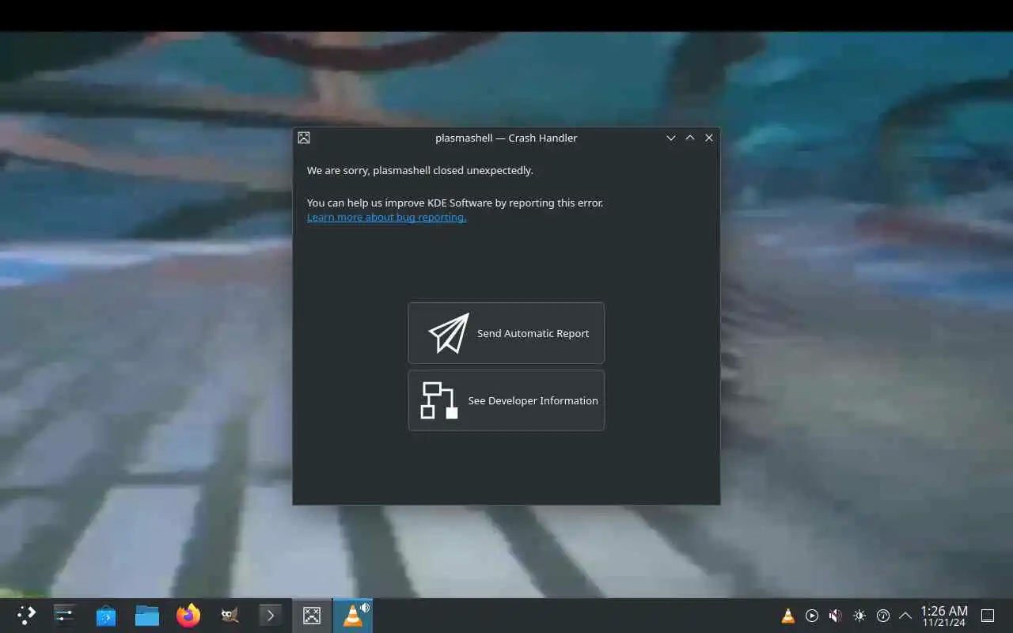
Task: Follow the Learn more about bug reporting link
Action: [386, 217]
